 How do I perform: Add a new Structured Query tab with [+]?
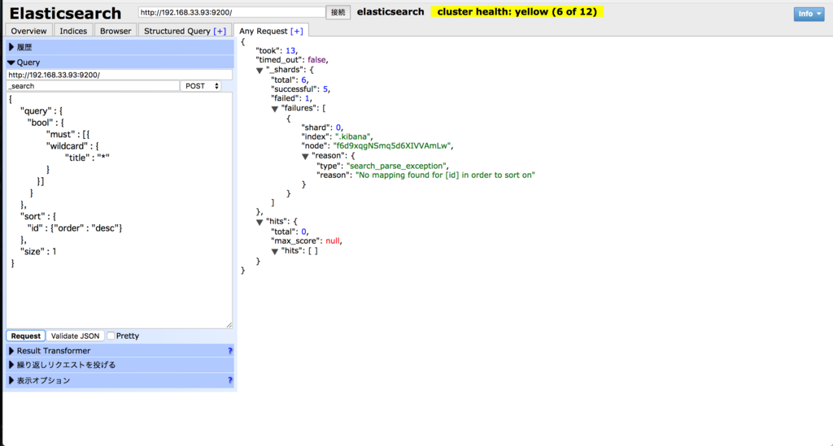220,31
